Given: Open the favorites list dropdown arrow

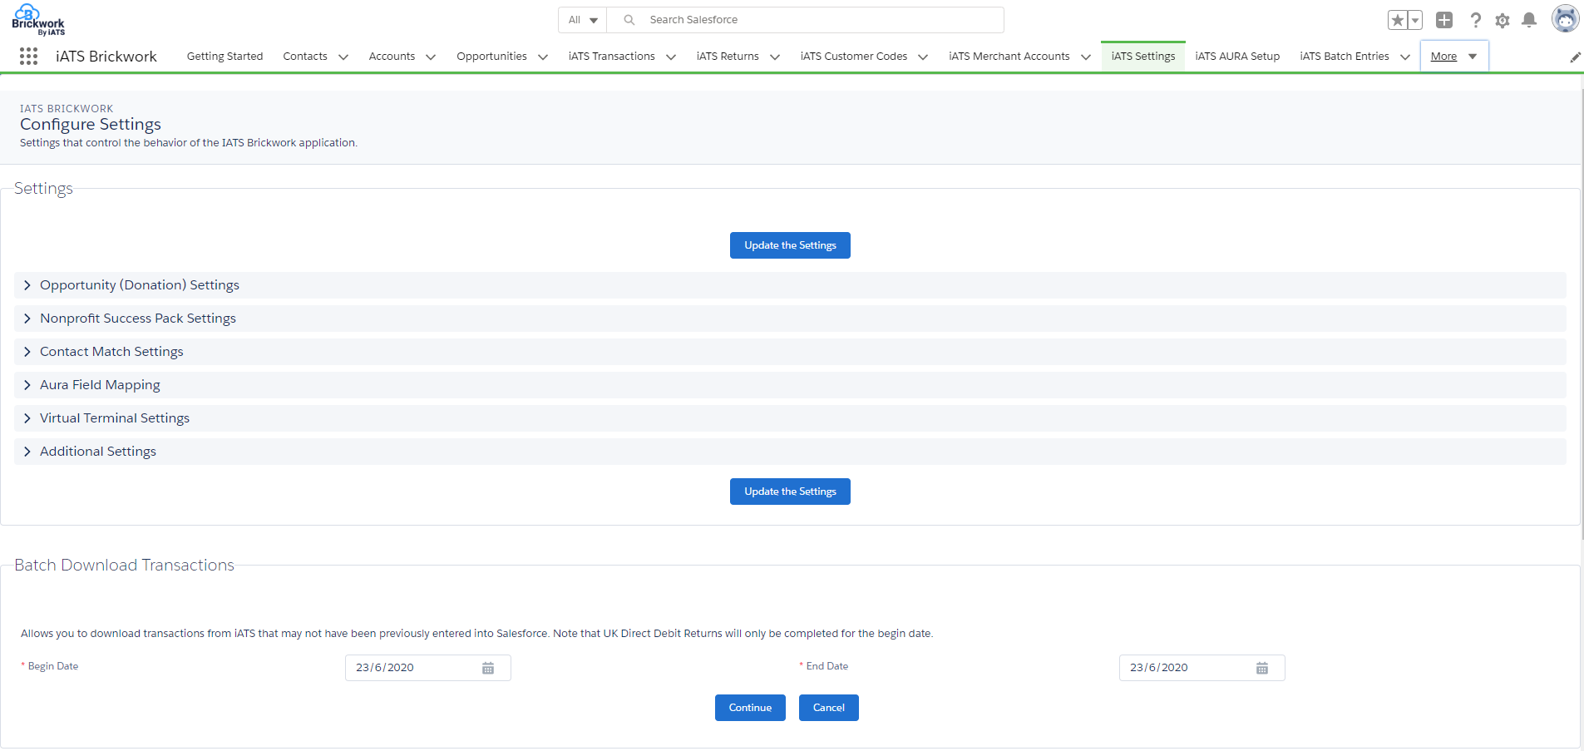Looking at the screenshot, I should 1415,20.
